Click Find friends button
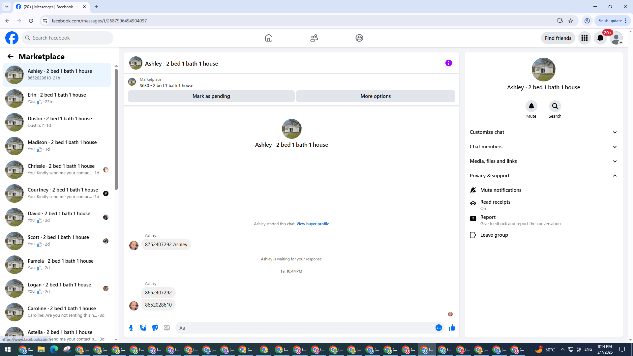Image resolution: width=633 pixels, height=356 pixels. point(558,38)
